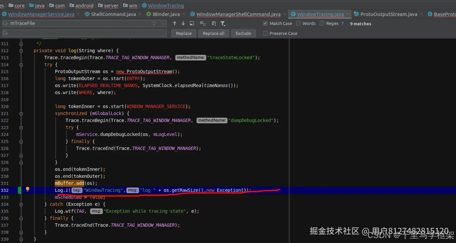Click the android folder breadcrumb
The height and width of the screenshot is (243, 456).
81,5
